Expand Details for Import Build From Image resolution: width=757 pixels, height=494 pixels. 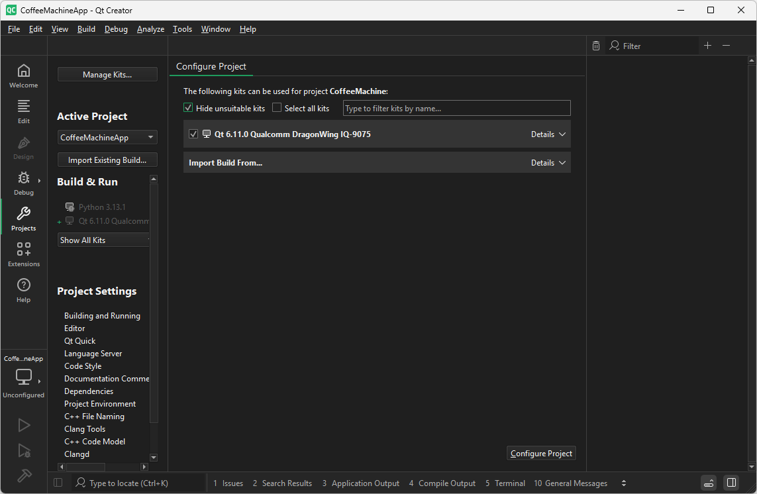pyautogui.click(x=548, y=162)
